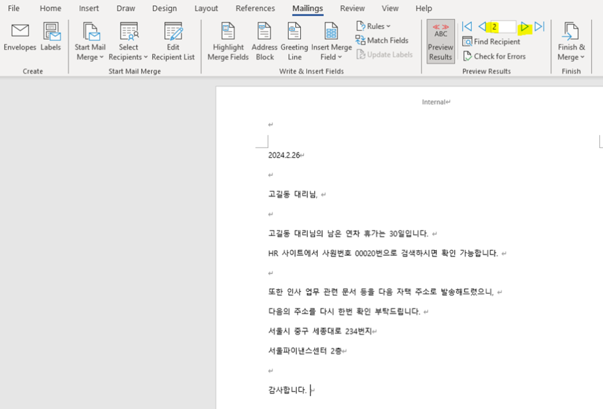Insert an Address Block
603x409 pixels.
pos(265,42)
